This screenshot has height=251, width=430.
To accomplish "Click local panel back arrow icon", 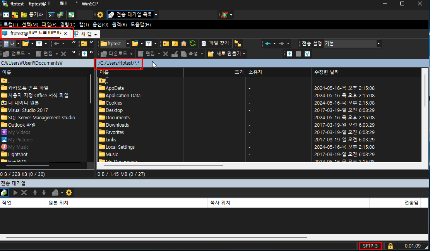I will point(57,44).
